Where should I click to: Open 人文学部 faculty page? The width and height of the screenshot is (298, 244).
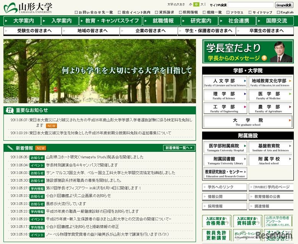[x=225, y=82]
